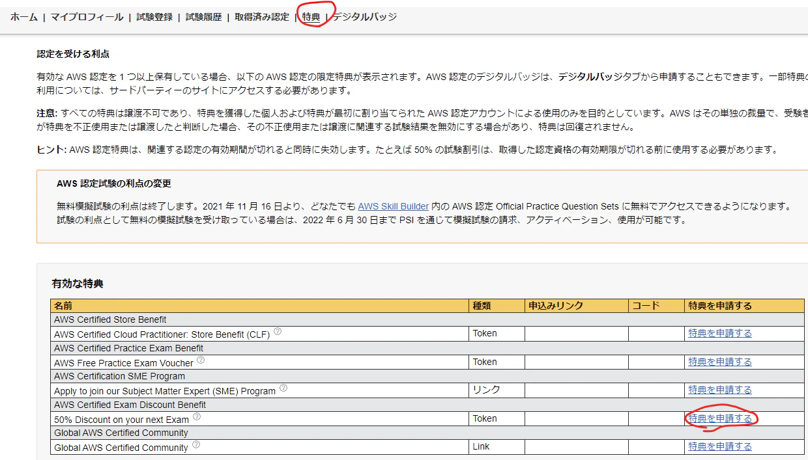Open the 試験登録 tab
The width and height of the screenshot is (808, 460).
(x=154, y=17)
